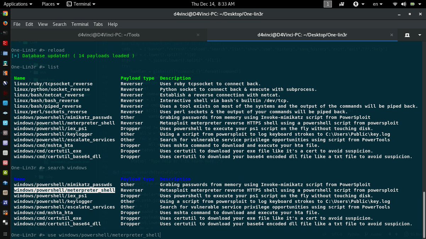Open the Terminal menu in menu bar
Screen dimensions: 426x239
tap(80, 24)
